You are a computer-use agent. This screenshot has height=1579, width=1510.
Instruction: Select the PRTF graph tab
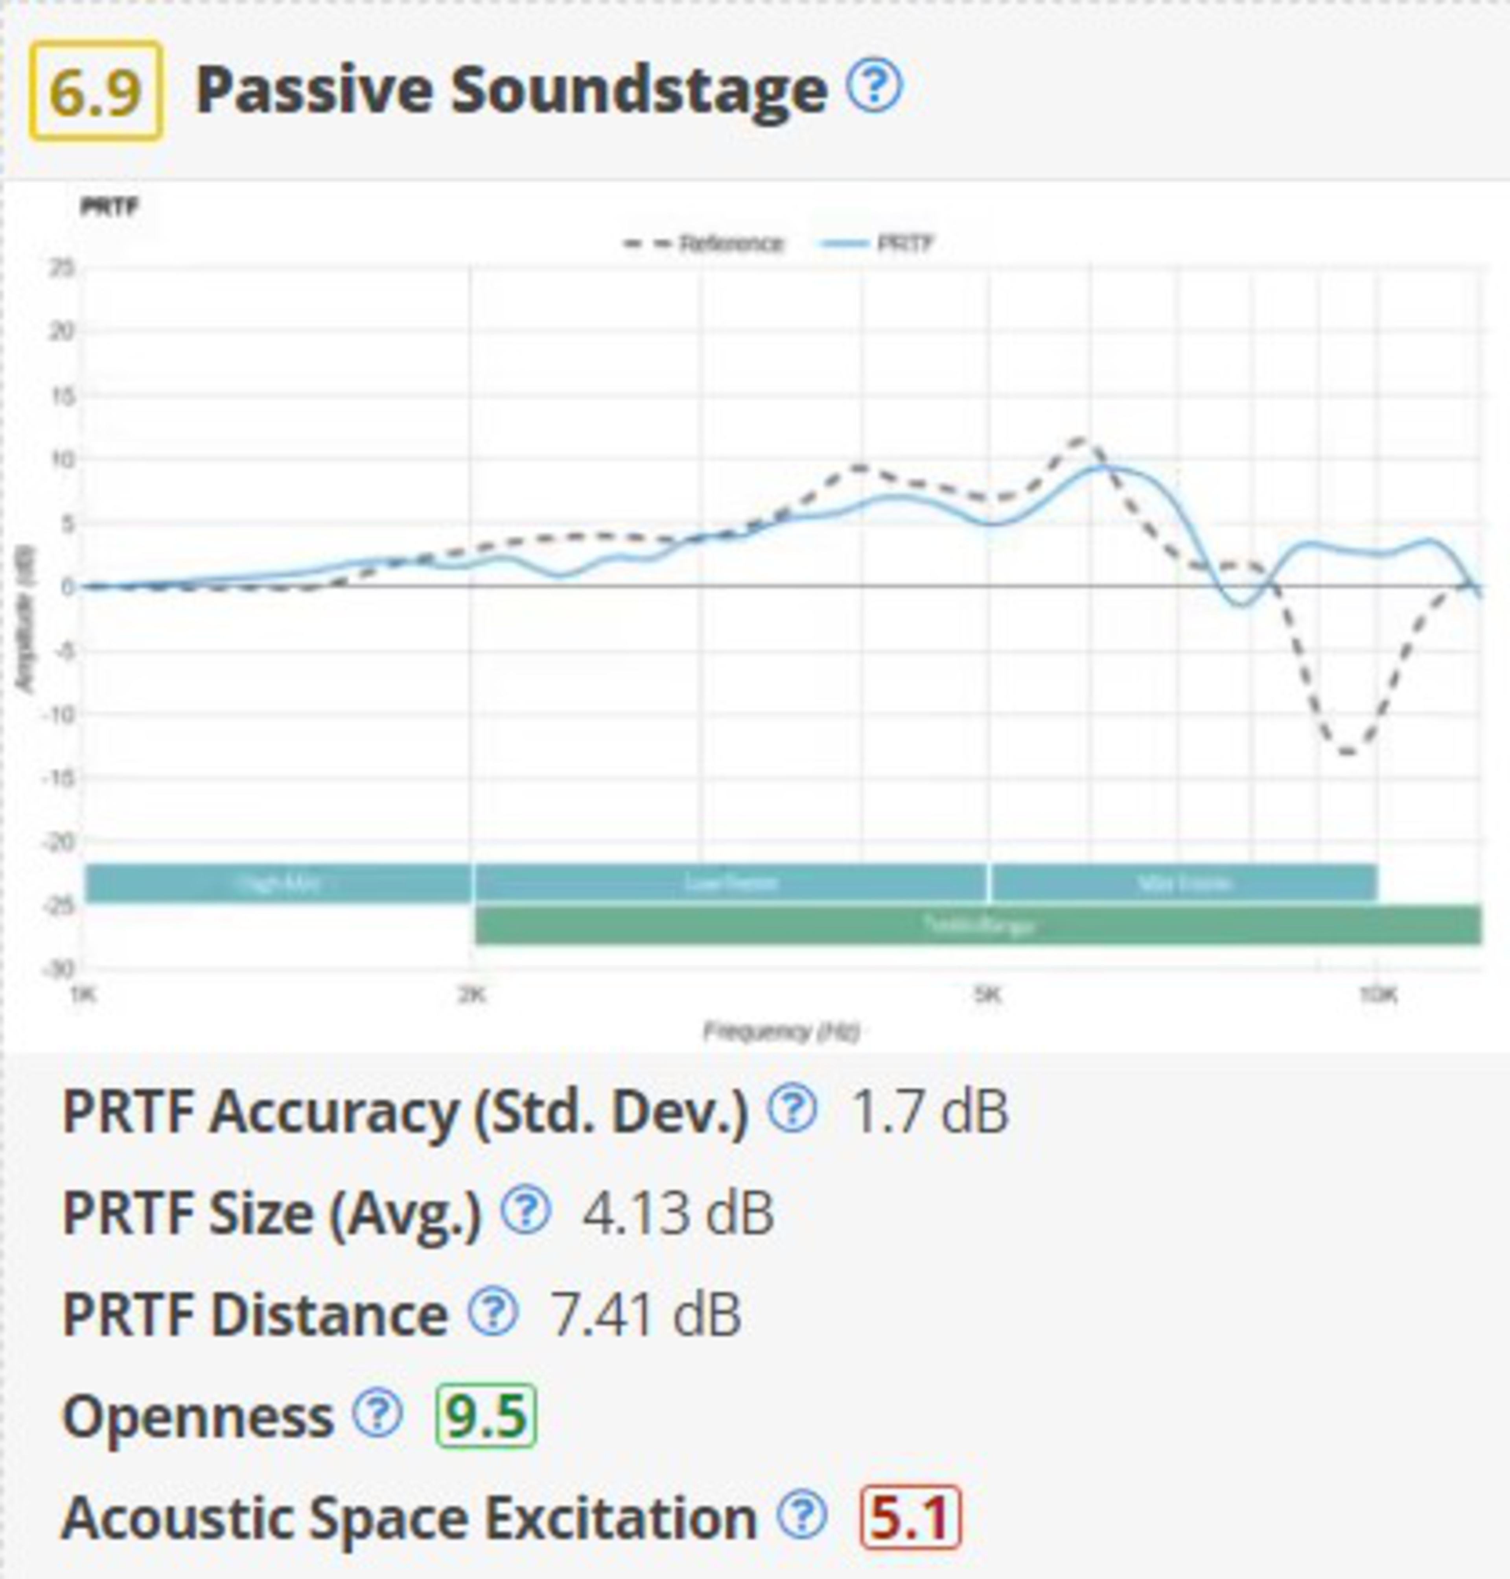click(110, 208)
